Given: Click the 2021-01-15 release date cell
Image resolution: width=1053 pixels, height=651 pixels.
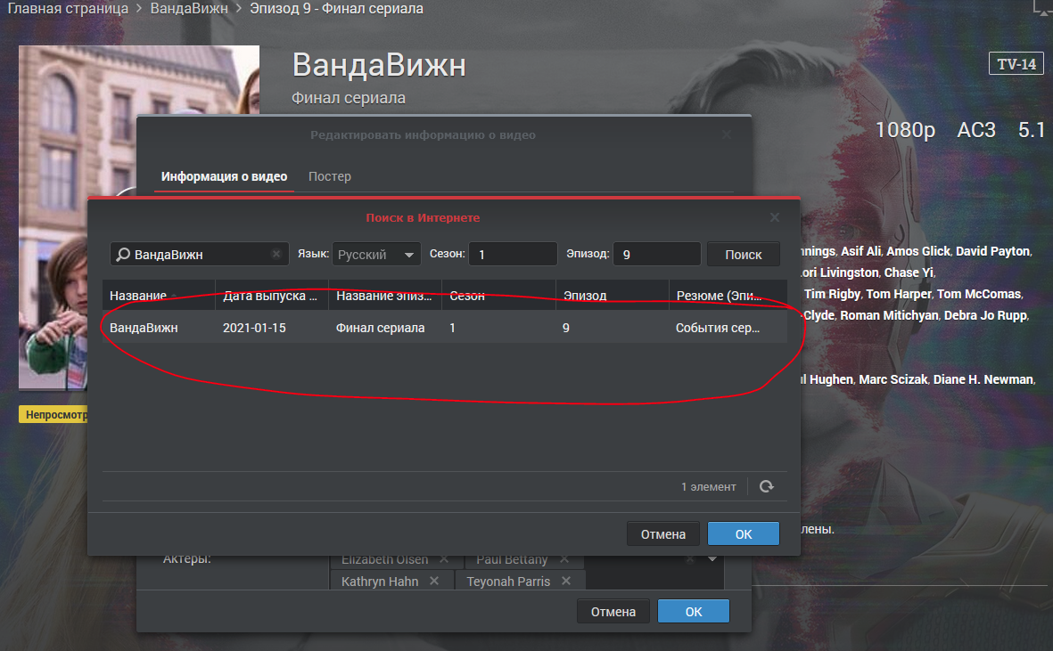Looking at the screenshot, I should point(254,328).
